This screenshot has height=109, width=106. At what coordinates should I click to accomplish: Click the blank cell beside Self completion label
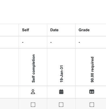point(9,67)
